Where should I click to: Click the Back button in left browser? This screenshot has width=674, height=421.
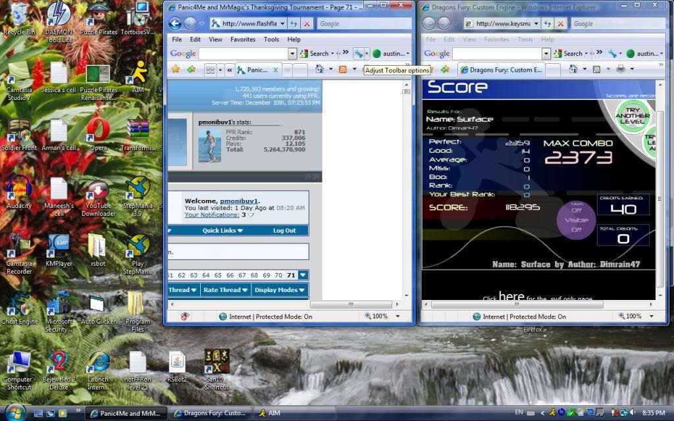174,24
